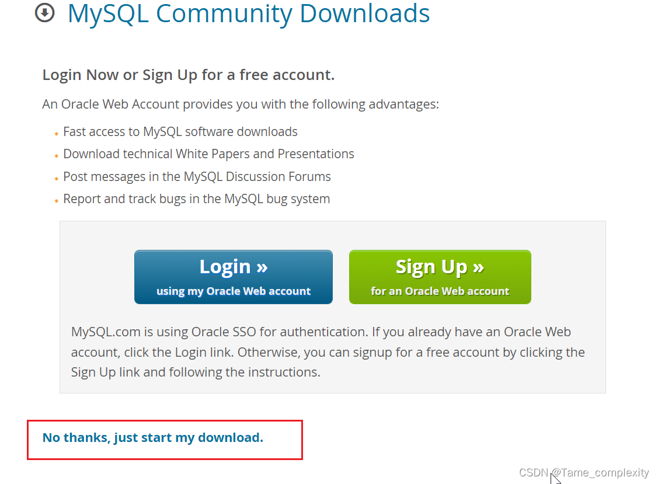Open the MySQL Community Downloads title link
The width and height of the screenshot is (658, 484).
249,14
